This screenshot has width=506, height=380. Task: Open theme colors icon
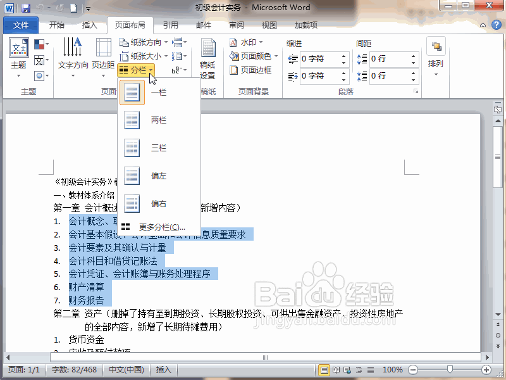pyautogui.click(x=41, y=44)
